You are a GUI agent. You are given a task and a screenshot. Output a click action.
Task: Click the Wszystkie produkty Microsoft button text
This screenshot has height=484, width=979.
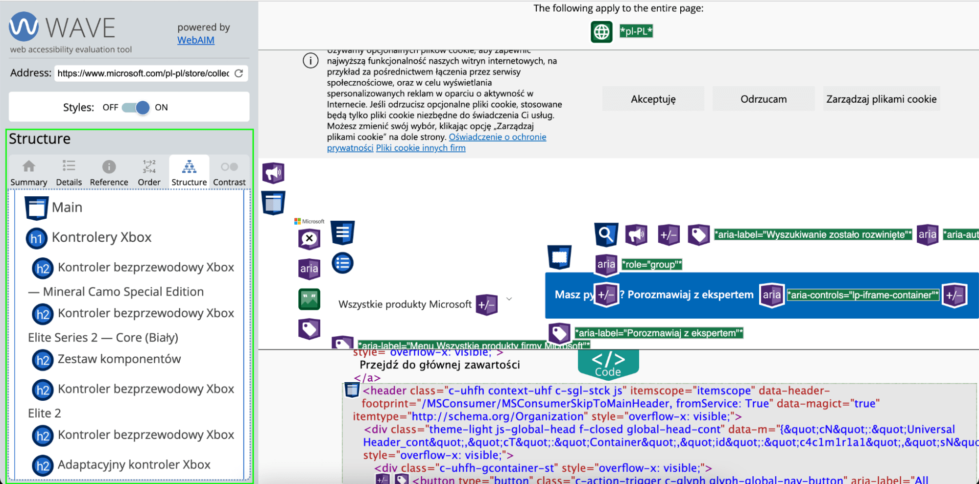click(405, 304)
